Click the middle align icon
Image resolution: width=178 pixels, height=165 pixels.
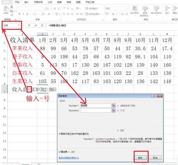tap(68, 8)
